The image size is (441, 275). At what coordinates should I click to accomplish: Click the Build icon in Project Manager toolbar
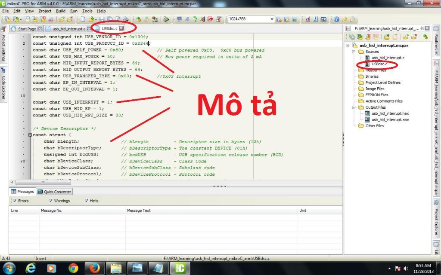coord(425,37)
